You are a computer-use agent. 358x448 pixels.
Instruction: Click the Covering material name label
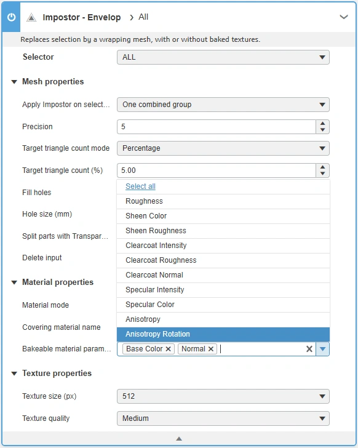(62, 327)
